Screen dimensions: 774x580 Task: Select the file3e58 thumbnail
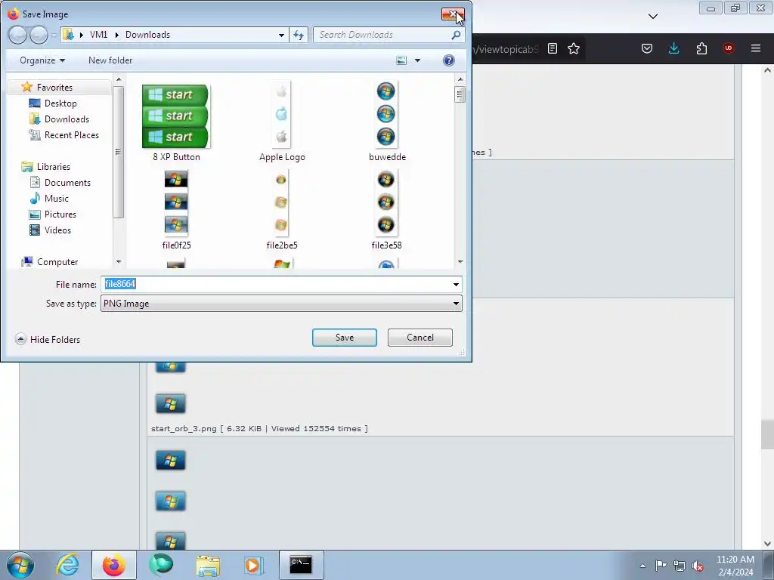(x=386, y=210)
